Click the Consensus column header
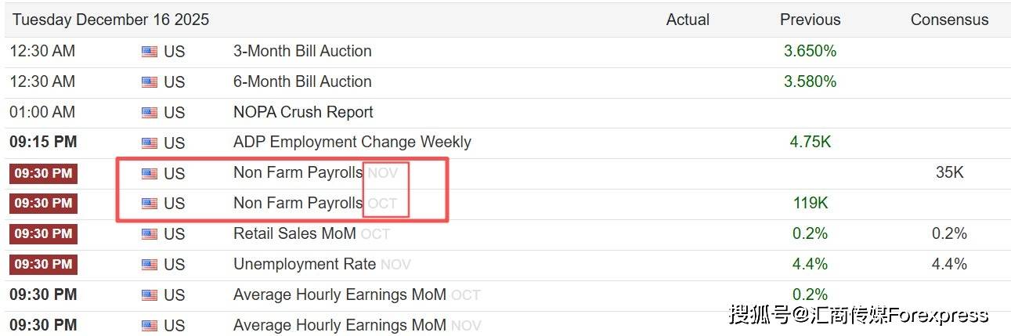The height and width of the screenshot is (336, 1011). click(949, 20)
